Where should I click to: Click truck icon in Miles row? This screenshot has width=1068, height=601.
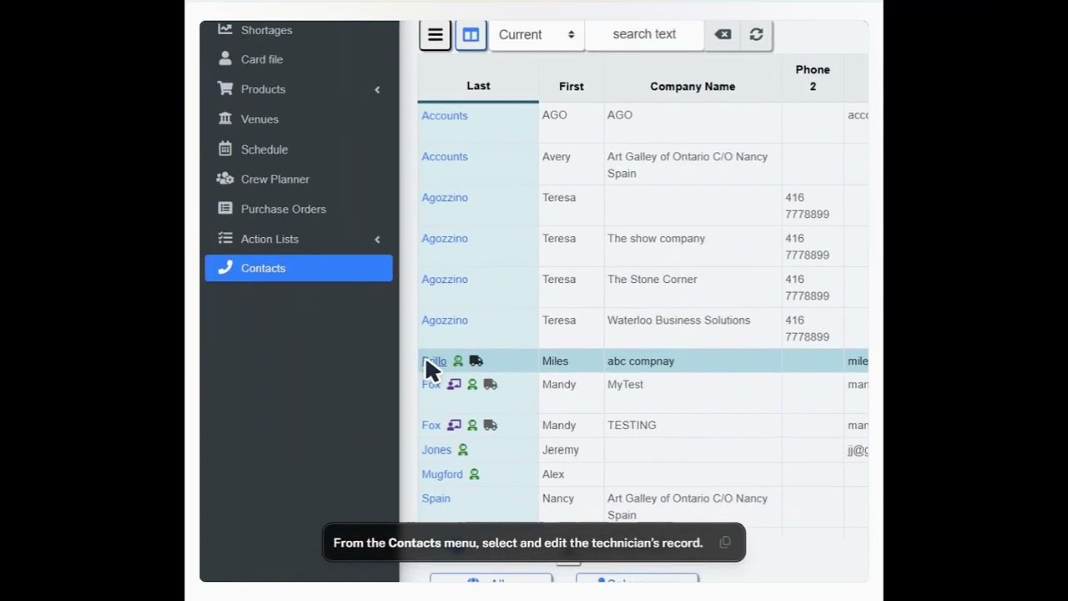click(x=476, y=361)
